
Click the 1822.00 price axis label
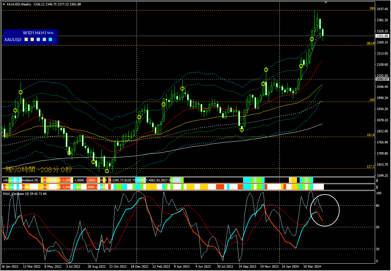tap(383, 131)
